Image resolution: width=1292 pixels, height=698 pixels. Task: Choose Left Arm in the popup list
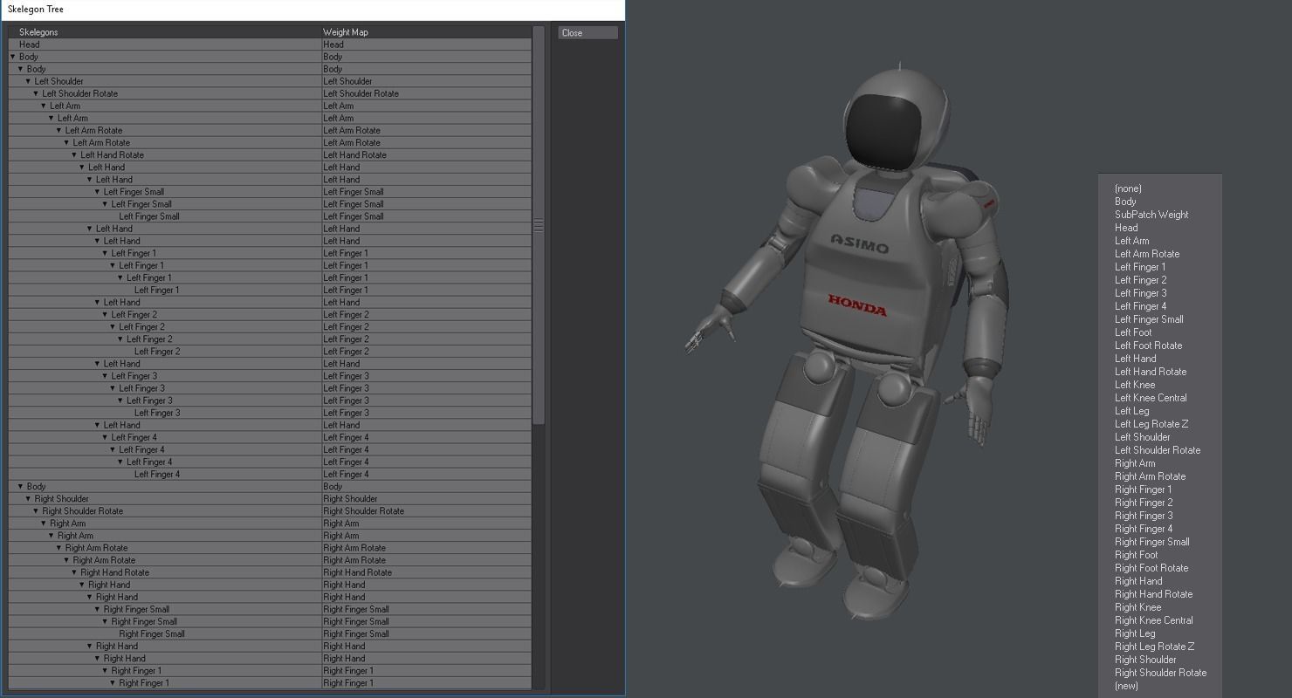(1131, 241)
